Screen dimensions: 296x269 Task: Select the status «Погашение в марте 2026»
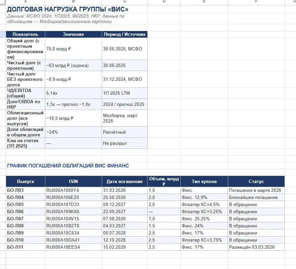pyautogui.click(x=256, y=190)
